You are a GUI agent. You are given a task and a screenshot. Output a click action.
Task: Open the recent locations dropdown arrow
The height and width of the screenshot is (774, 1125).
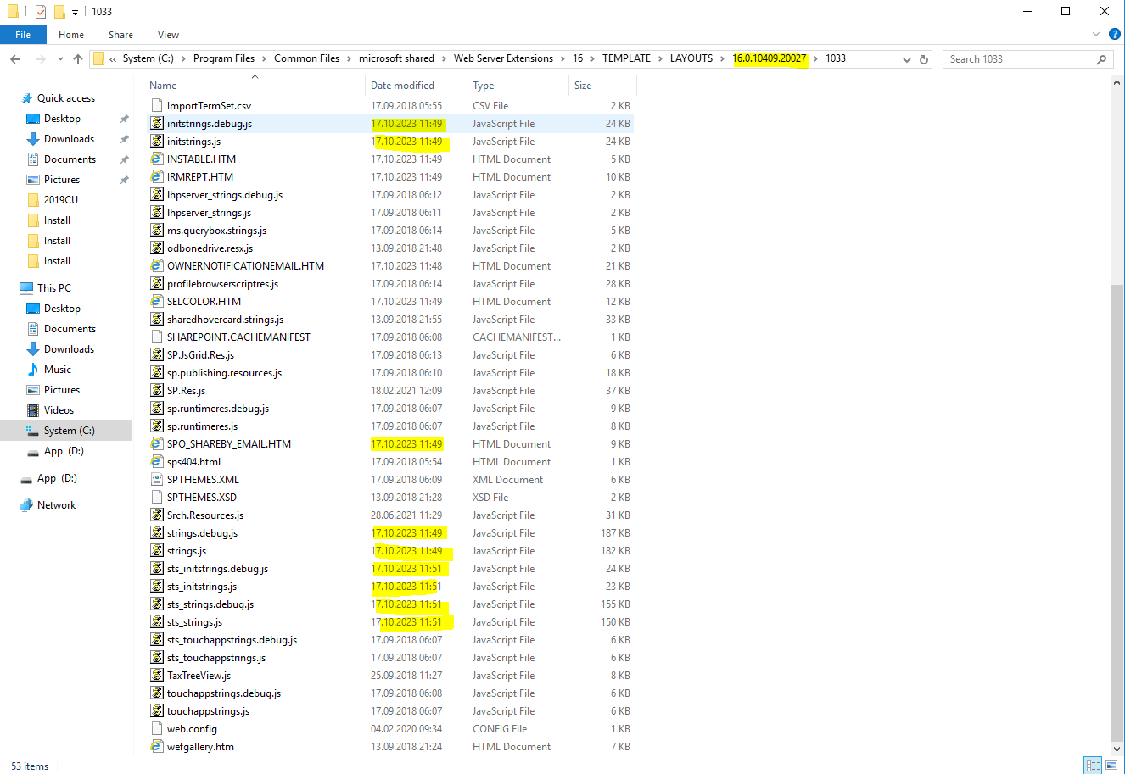point(60,59)
